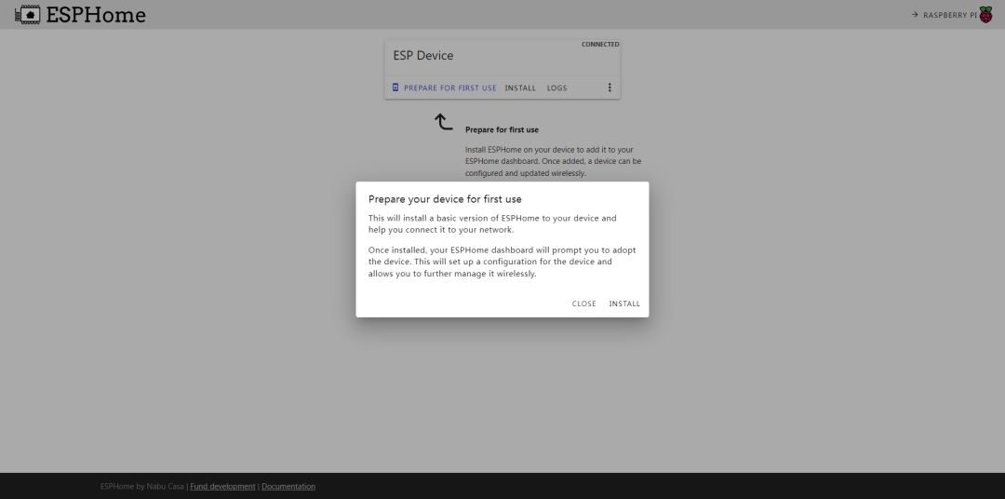Click the Raspberry Pi logo icon
The height and width of the screenshot is (499, 1005).
[985, 15]
